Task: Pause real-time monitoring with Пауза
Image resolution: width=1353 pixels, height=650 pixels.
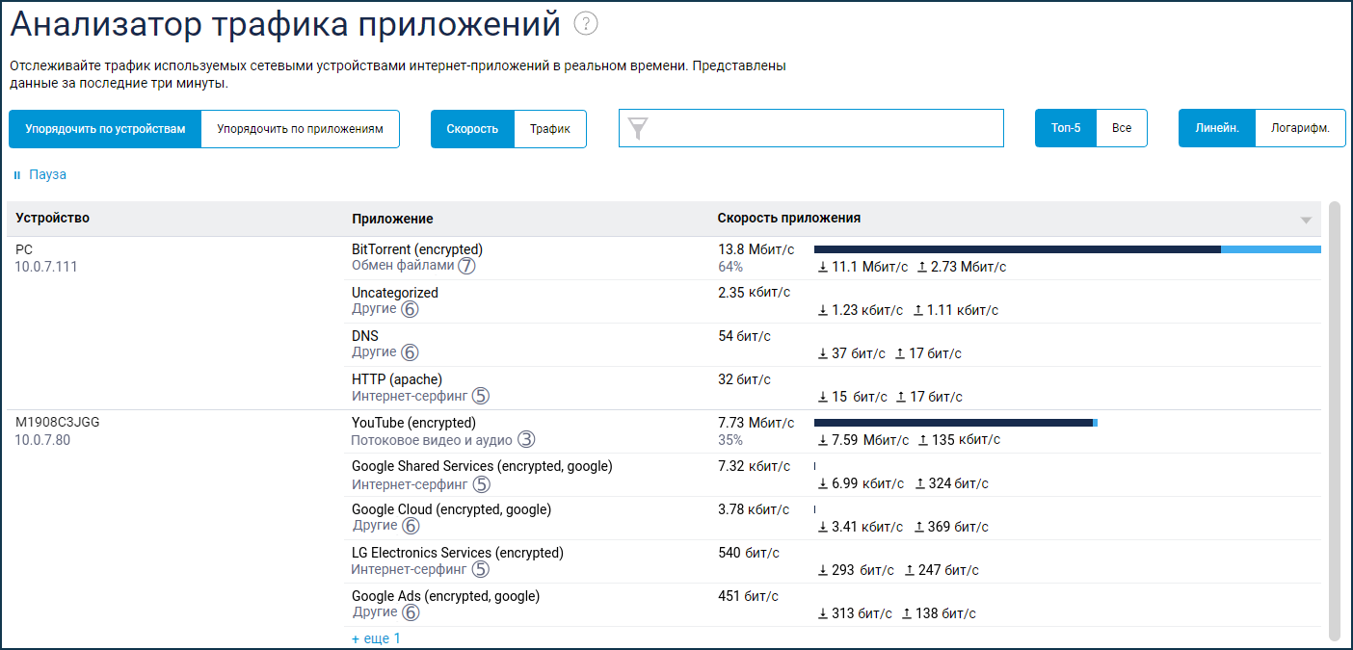Action: click(40, 175)
